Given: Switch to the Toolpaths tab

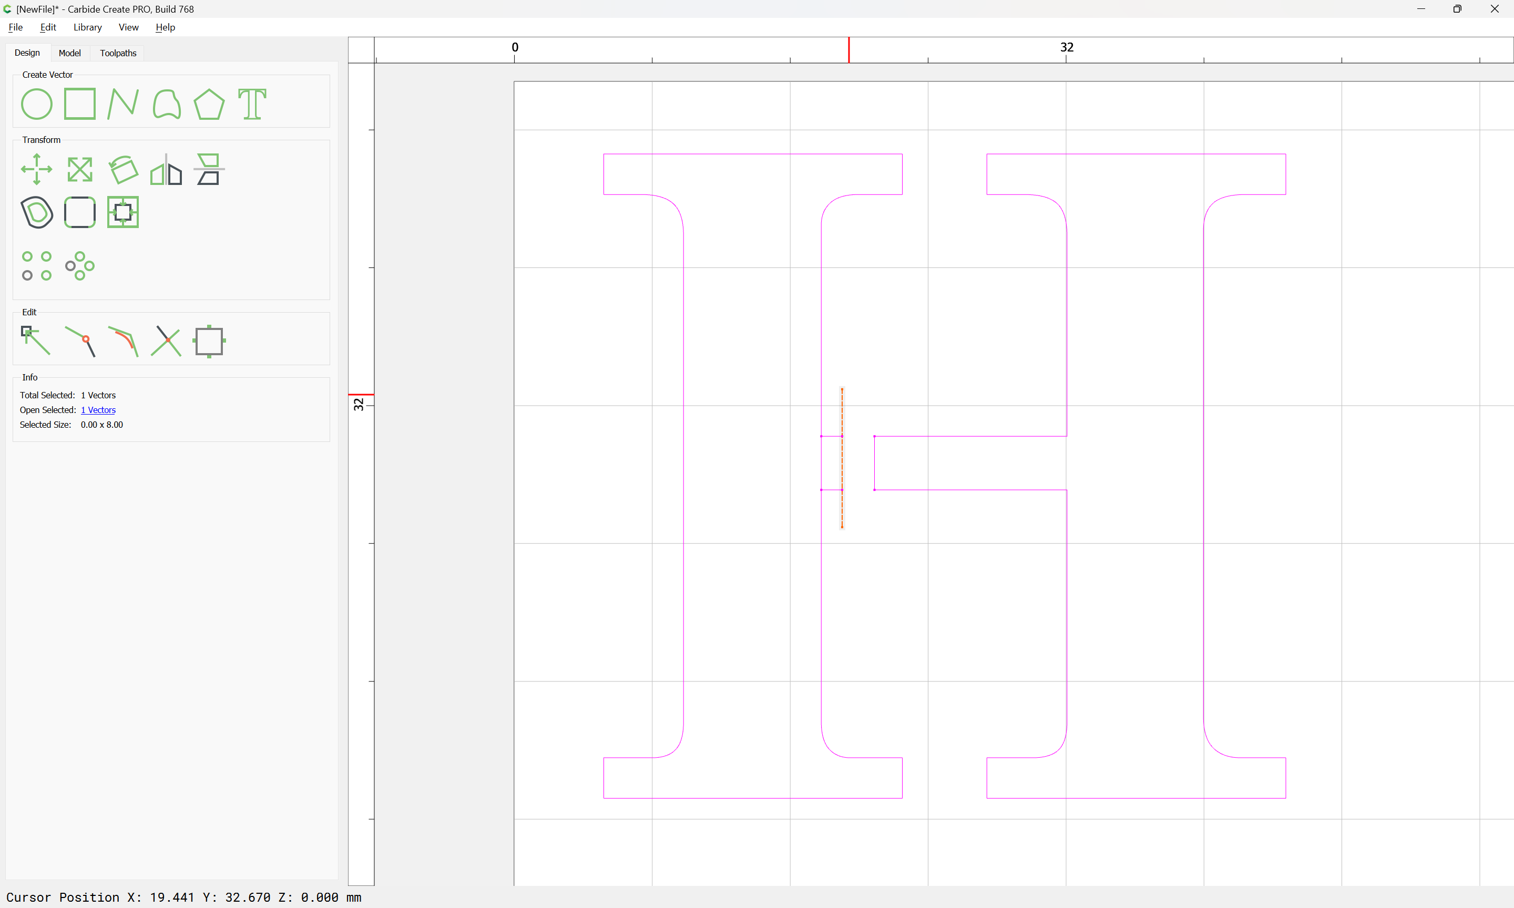Looking at the screenshot, I should 118,53.
